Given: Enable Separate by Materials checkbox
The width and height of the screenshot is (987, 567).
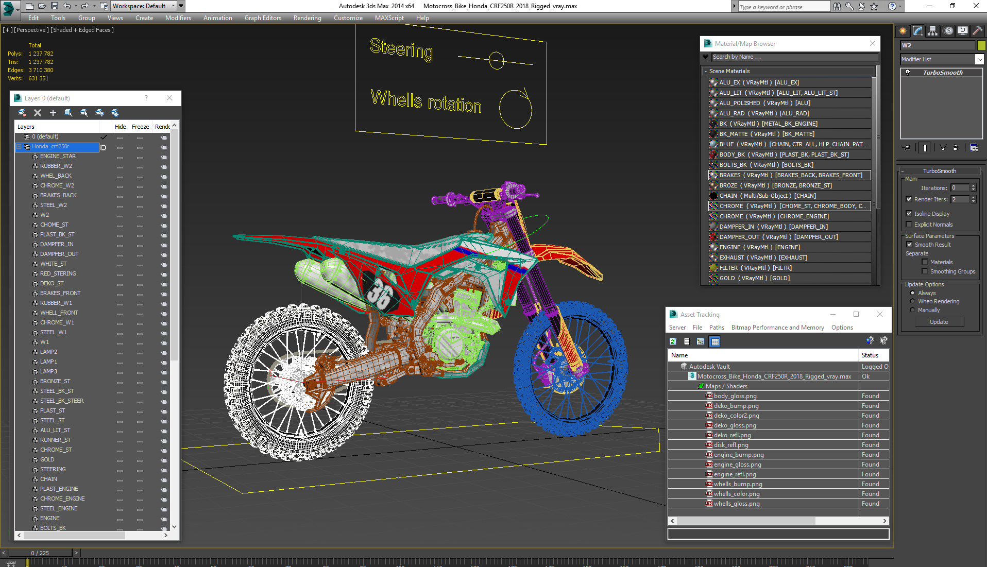Looking at the screenshot, I should coord(925,262).
